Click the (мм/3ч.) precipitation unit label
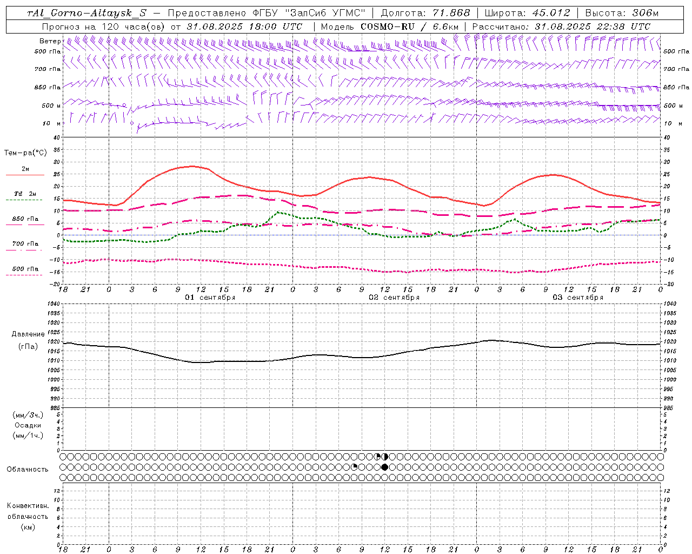692x554 pixels. (28, 415)
